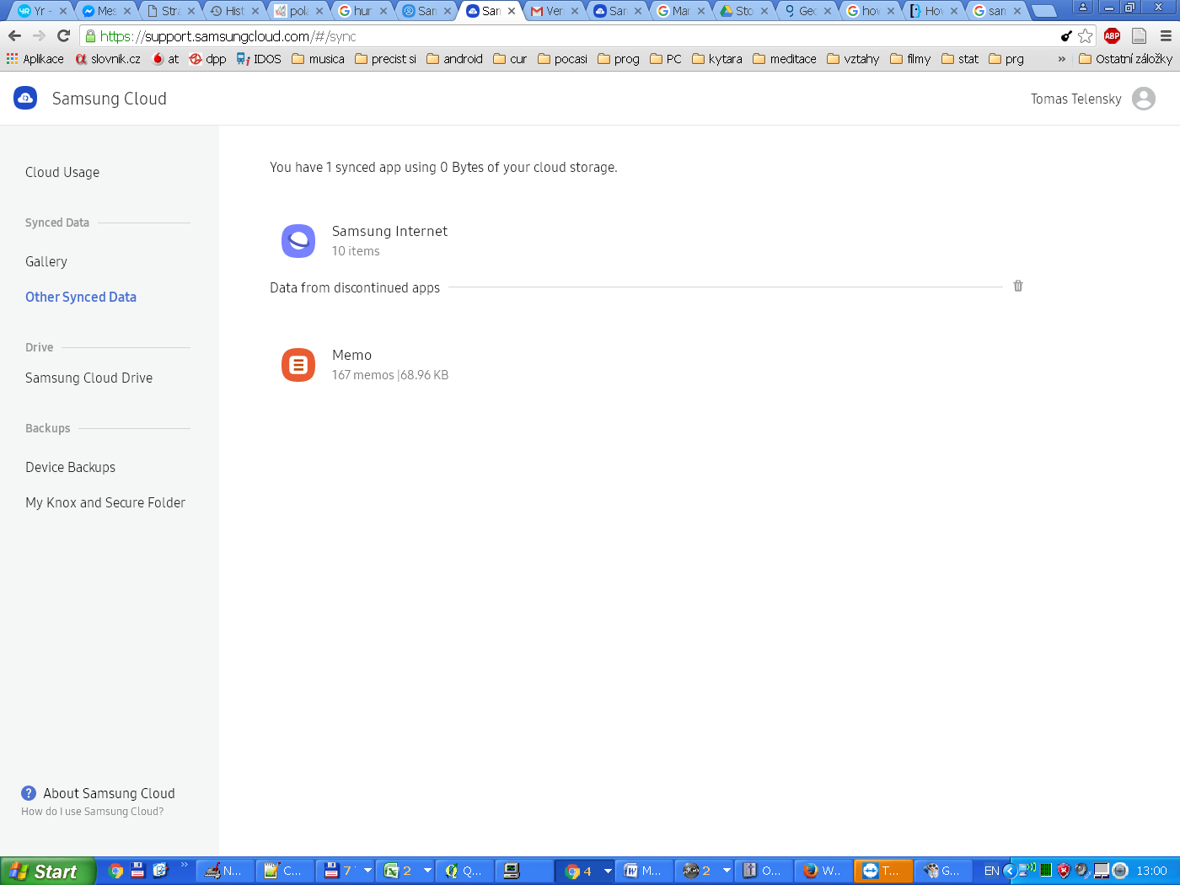The image size is (1180, 885).
Task: Click the 13:00 system clock
Action: (1151, 871)
